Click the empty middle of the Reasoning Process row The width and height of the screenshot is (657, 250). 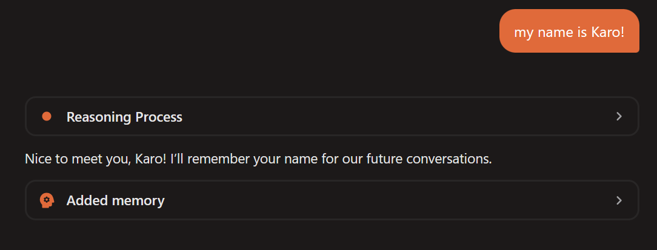[x=394, y=116]
